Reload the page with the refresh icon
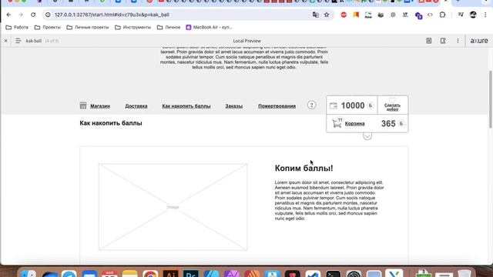The width and height of the screenshot is (493, 277). 33,15
